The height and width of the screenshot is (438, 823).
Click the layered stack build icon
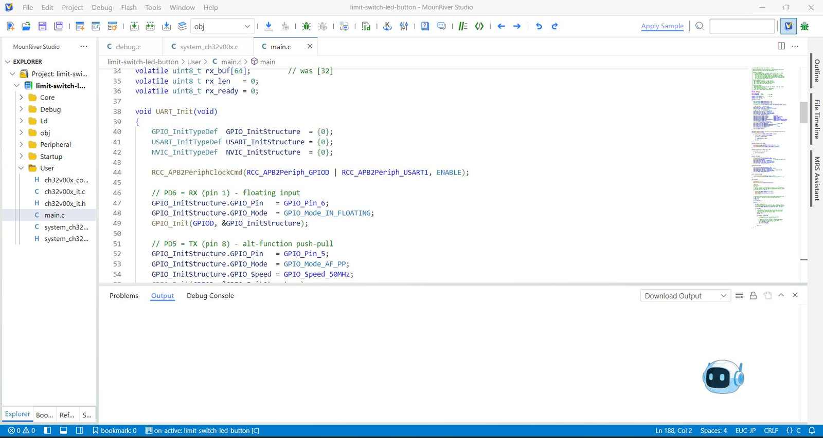click(x=182, y=26)
